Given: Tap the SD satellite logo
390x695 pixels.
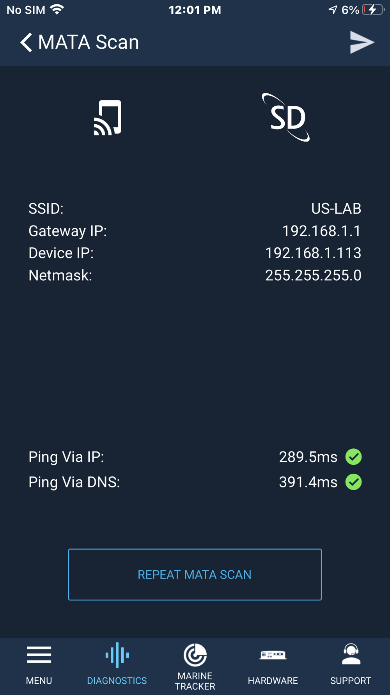Looking at the screenshot, I should coord(286,117).
